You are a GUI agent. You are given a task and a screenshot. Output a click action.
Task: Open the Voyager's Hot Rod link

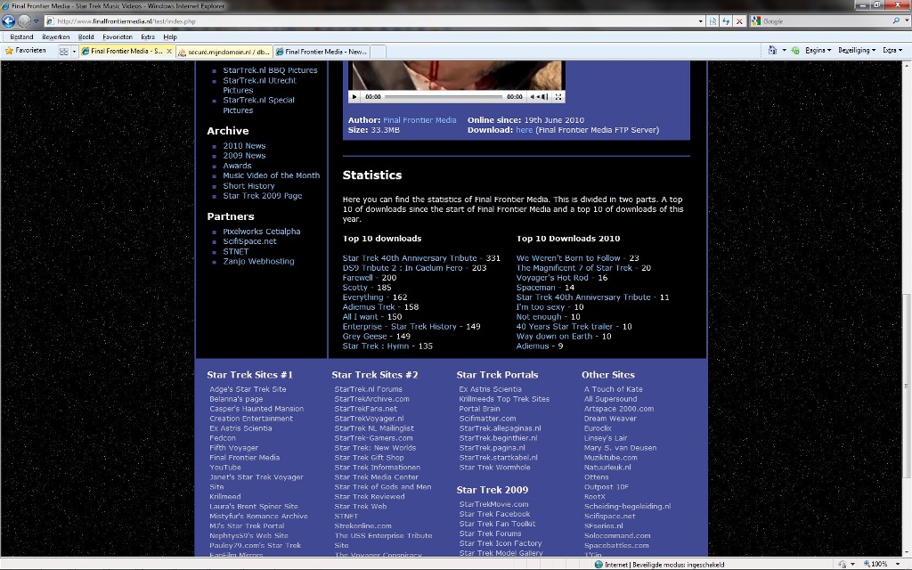click(552, 278)
